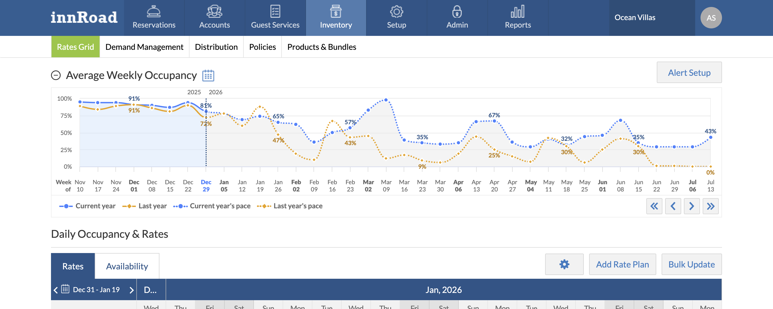
Task: Select the Guest Services icon
Action: (x=275, y=12)
